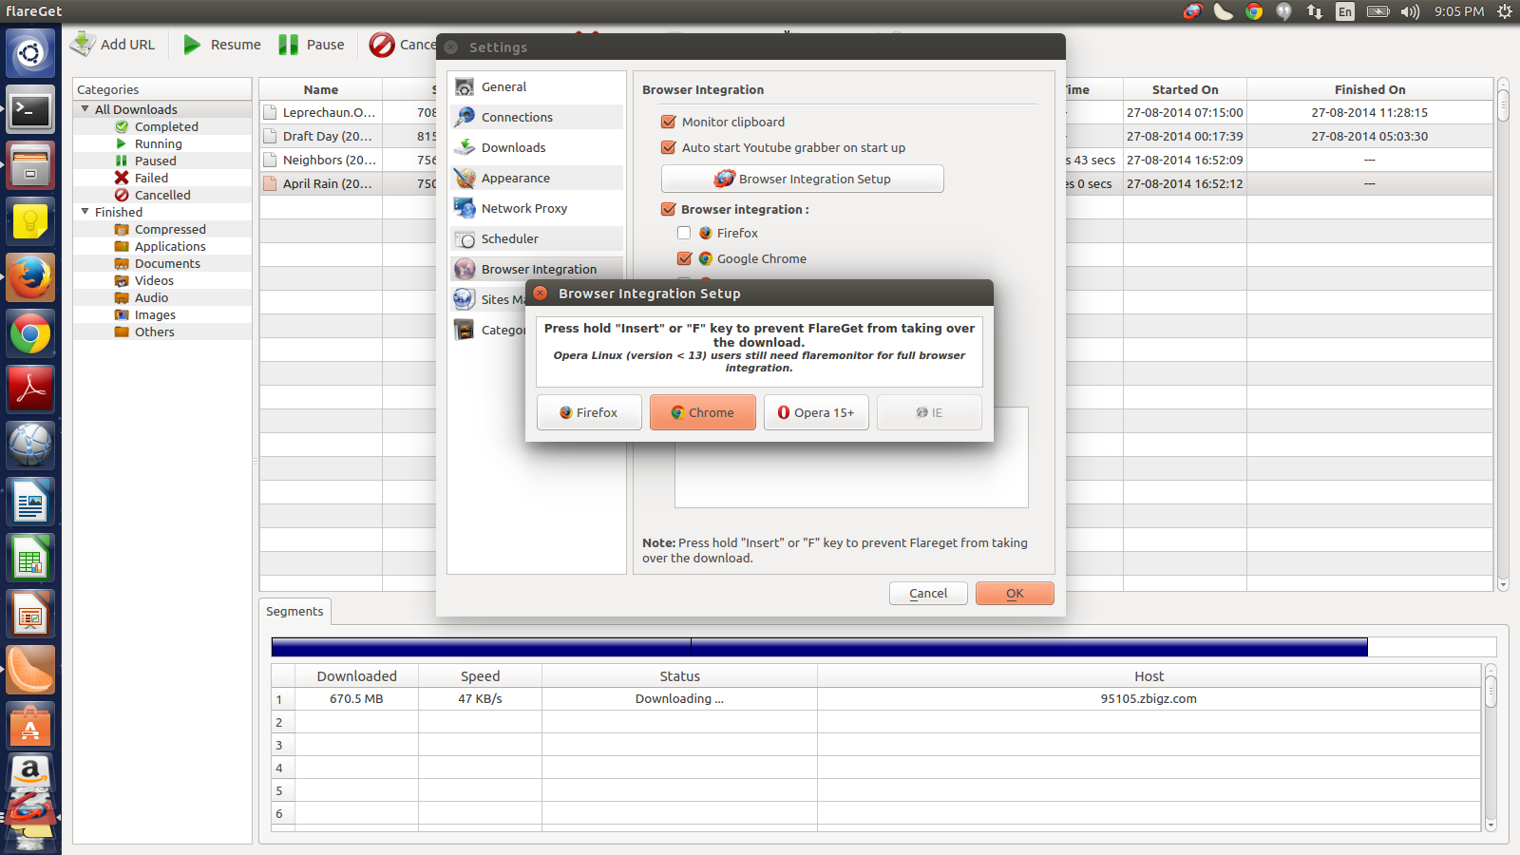Click the Pause toolbar icon

288,45
